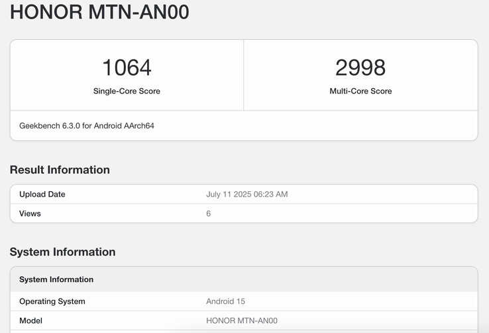Click the Result Information section heading
The height and width of the screenshot is (333, 489).
[60, 170]
